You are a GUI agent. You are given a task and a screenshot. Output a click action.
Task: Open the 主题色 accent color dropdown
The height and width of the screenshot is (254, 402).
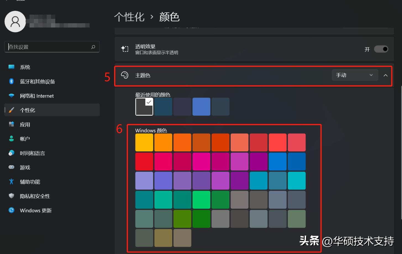coord(354,75)
